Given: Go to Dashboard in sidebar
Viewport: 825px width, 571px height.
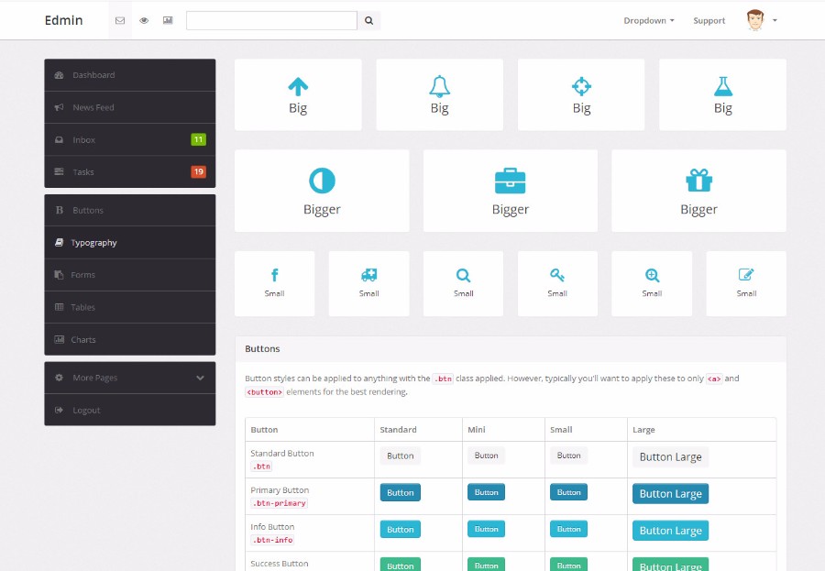Looking at the screenshot, I should (130, 75).
